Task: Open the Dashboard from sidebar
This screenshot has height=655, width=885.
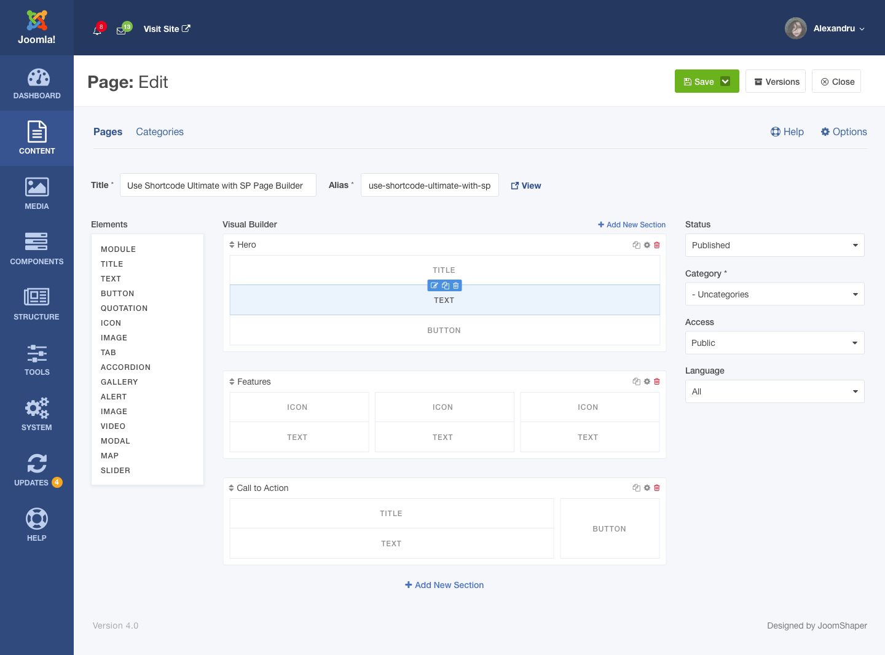Action: (37, 84)
